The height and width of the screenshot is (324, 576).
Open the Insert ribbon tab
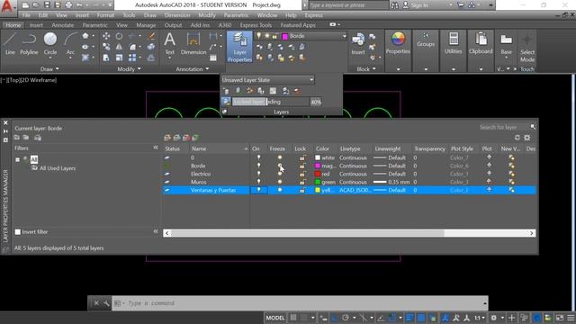click(36, 25)
